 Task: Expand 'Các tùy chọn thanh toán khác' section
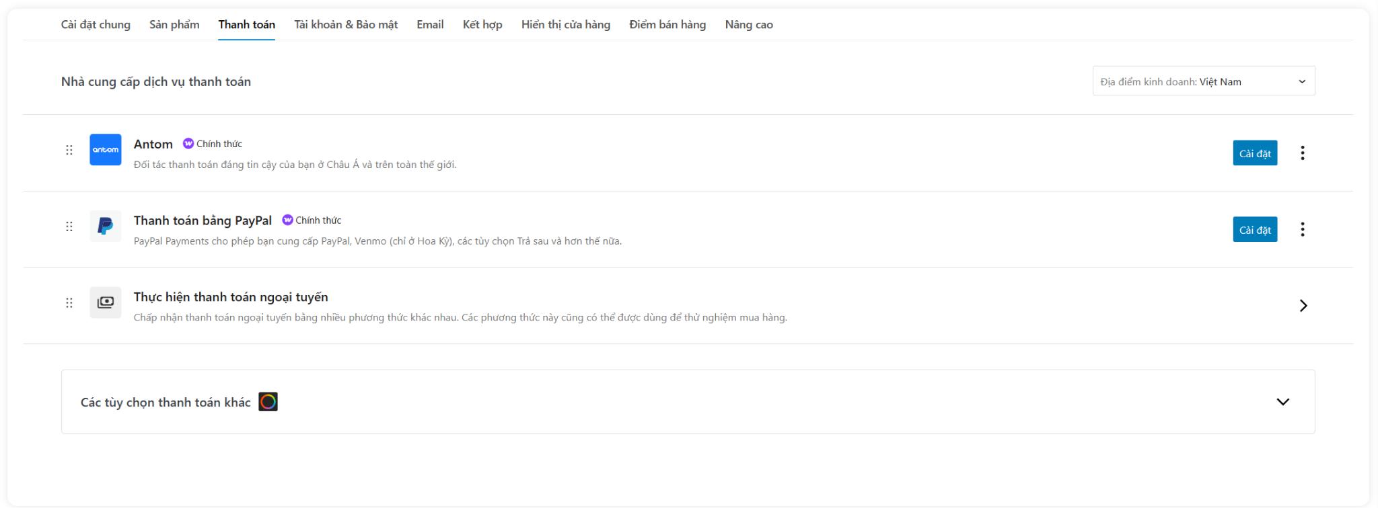click(1282, 402)
